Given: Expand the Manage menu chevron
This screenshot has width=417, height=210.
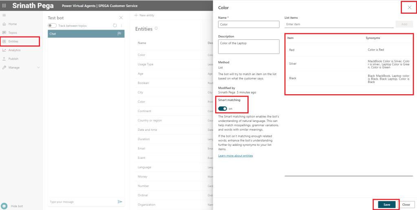Looking at the screenshot, I should pos(39,67).
